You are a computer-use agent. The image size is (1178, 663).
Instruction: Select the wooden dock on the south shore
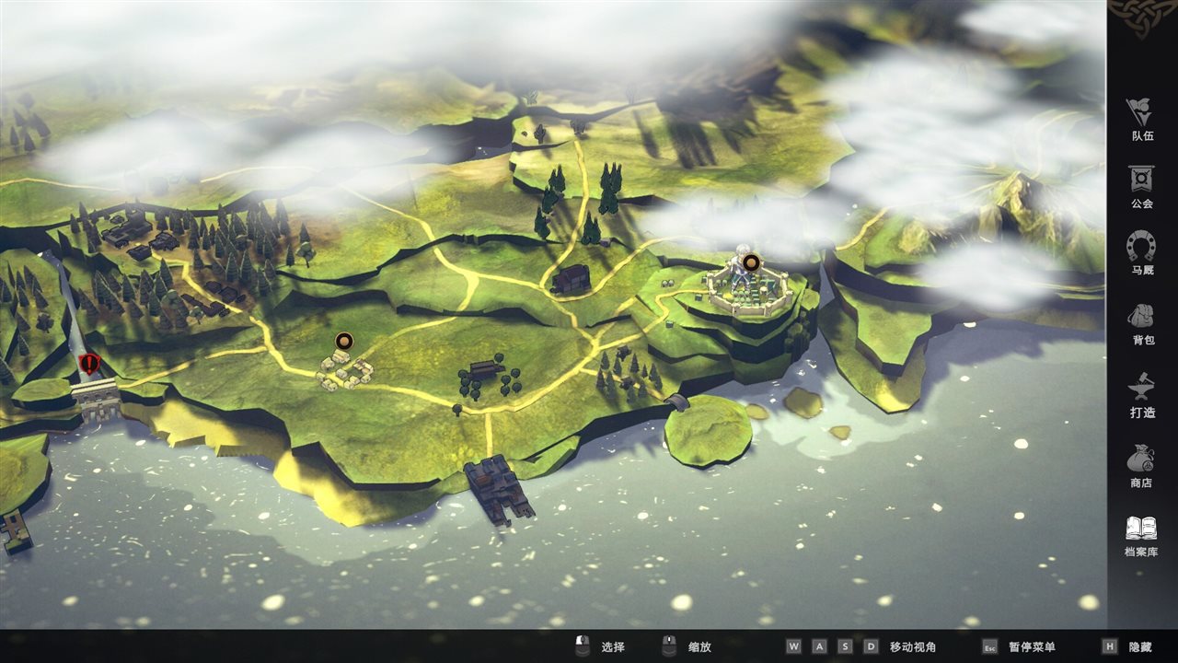coord(499,489)
